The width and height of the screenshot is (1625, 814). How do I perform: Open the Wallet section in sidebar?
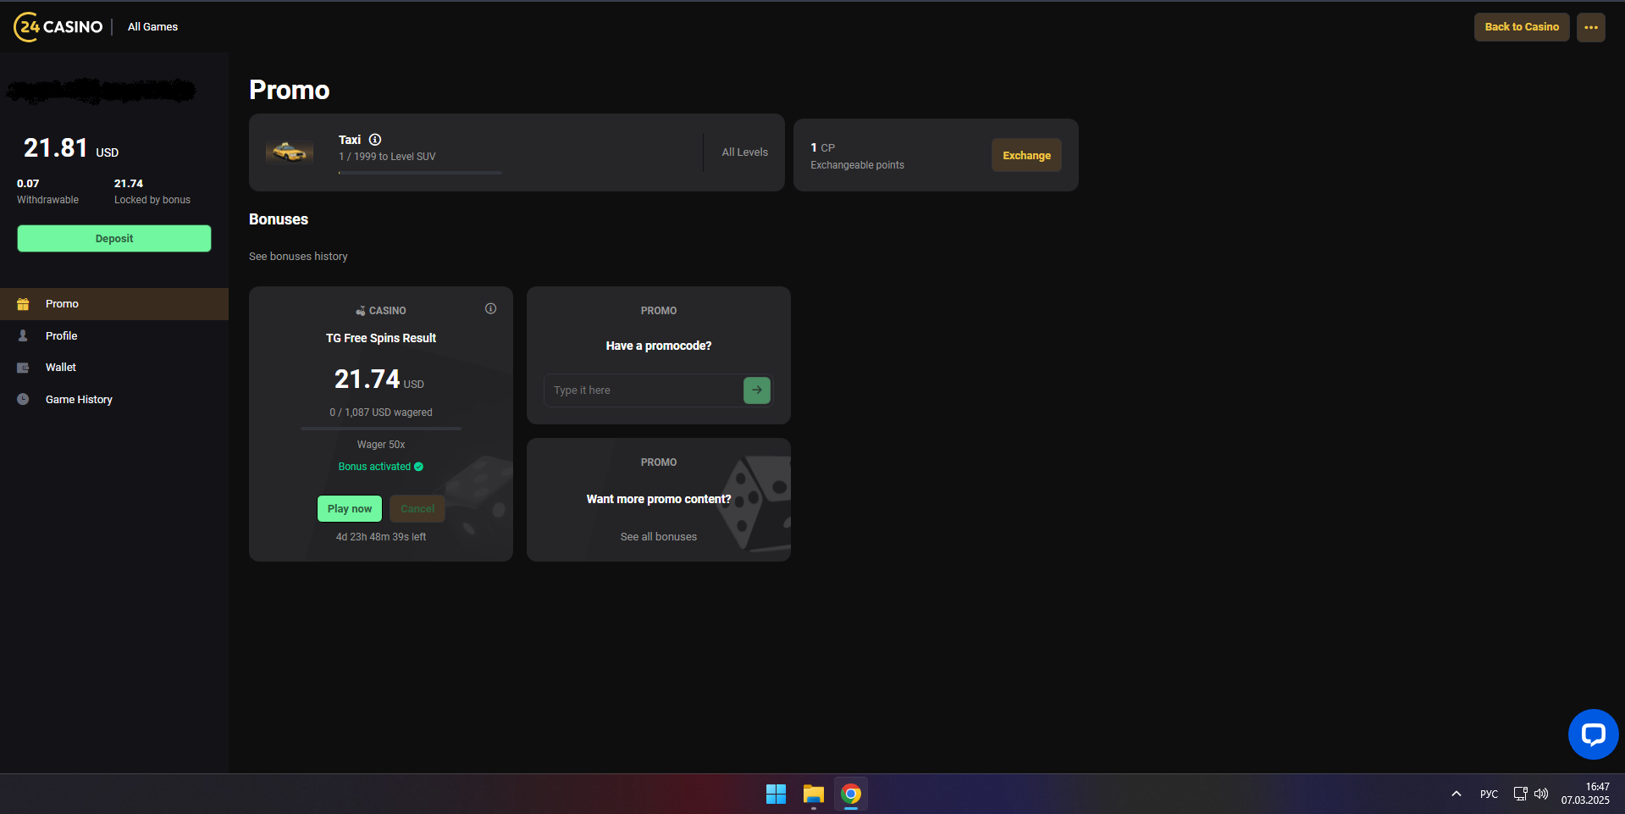click(61, 368)
